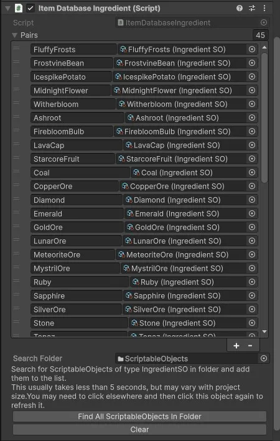Click the Stone key text field
The width and height of the screenshot is (280, 441).
[79, 323]
